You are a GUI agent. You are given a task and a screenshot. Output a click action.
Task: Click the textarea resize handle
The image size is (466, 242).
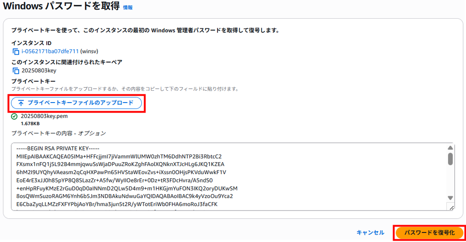pos(451,207)
